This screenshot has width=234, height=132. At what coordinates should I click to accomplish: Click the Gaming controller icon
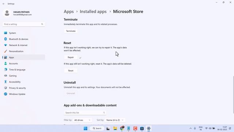coord(5,76)
